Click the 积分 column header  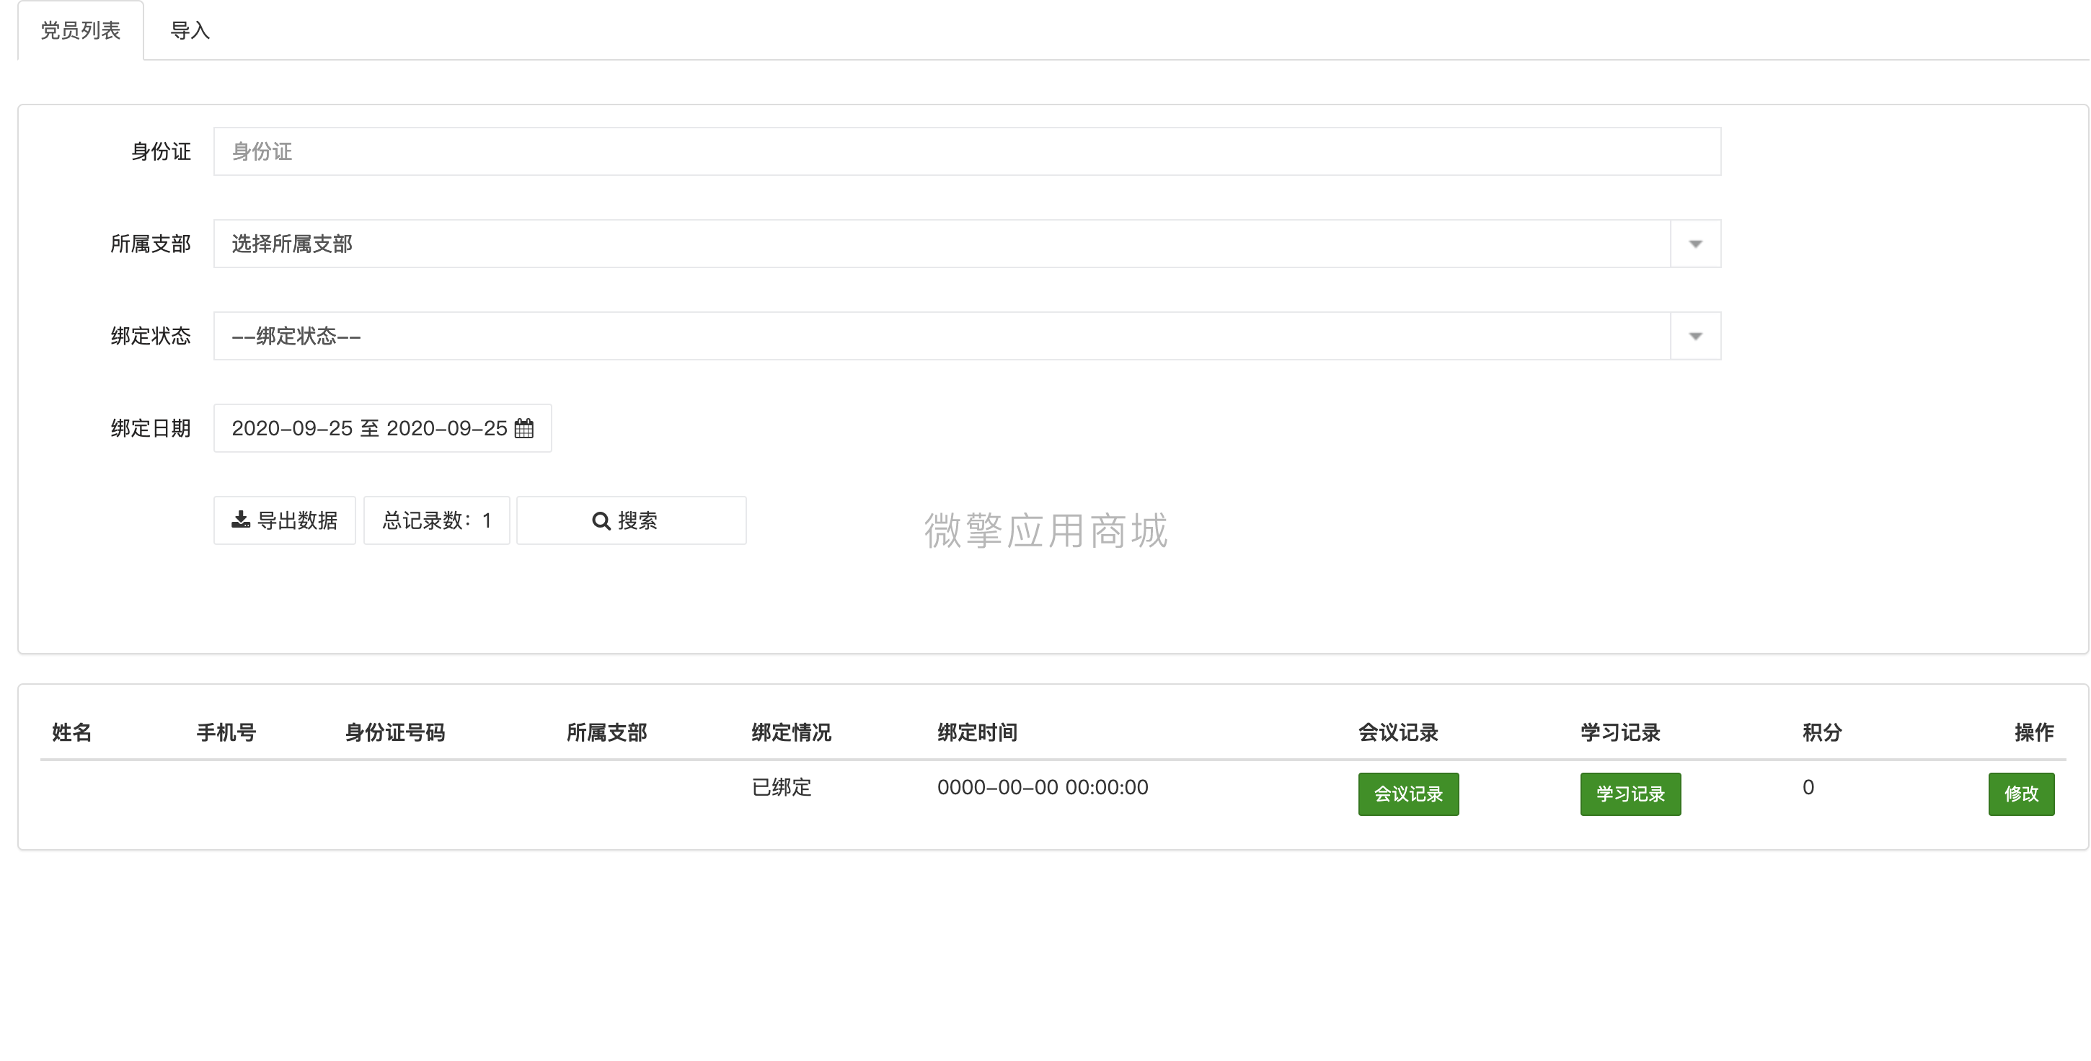pos(1822,732)
